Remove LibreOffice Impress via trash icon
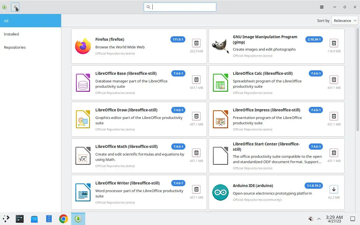Viewport: 360px width, 225px height. click(x=334, y=116)
